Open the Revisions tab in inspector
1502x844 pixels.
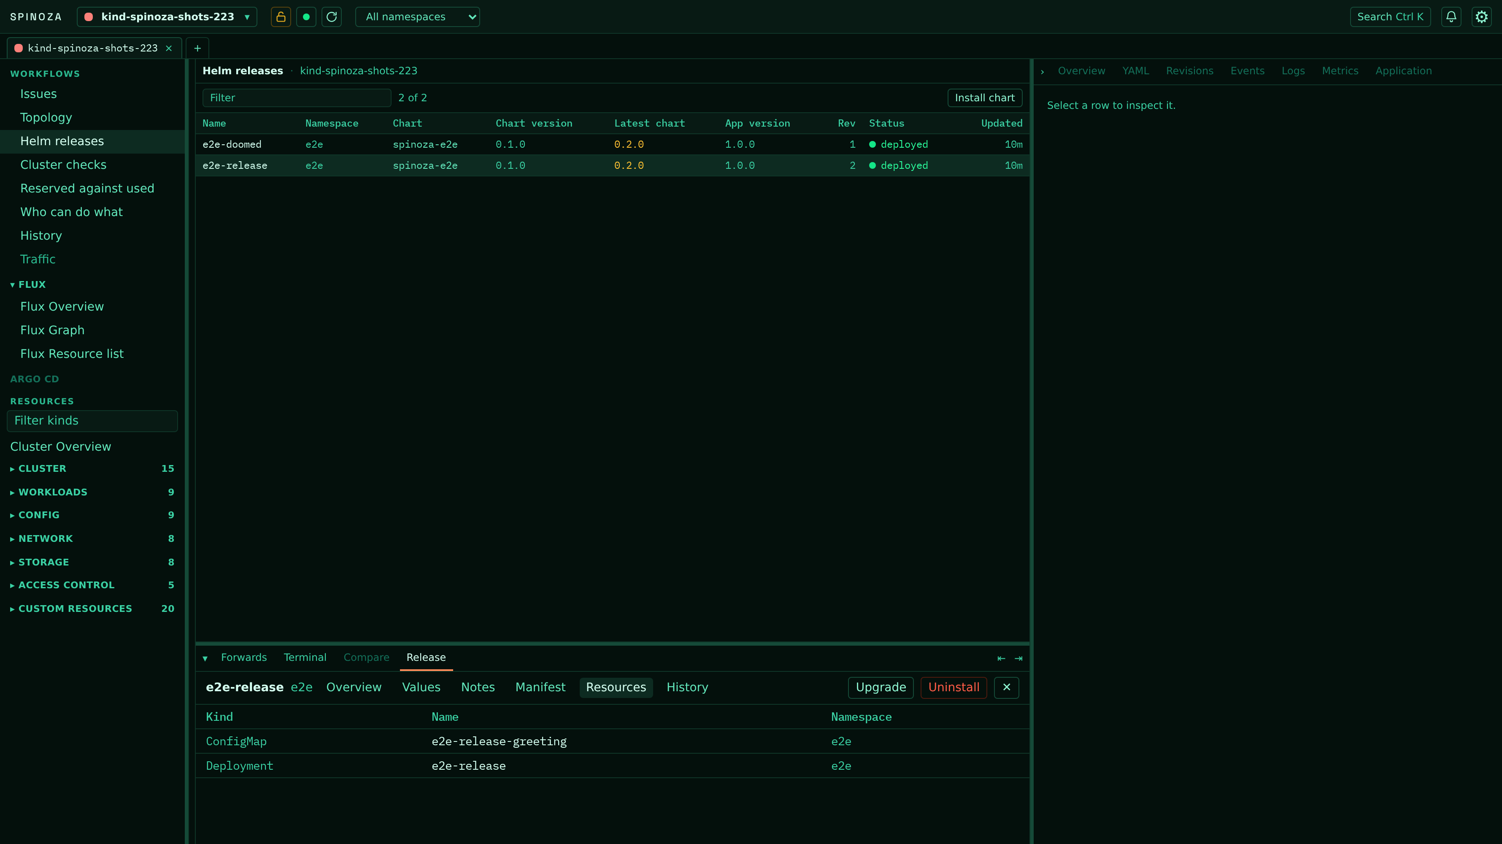(1189, 71)
